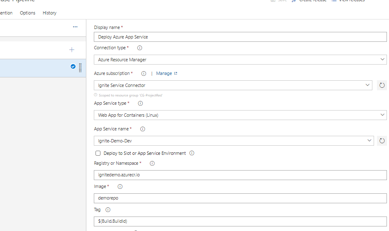Click the scope info icon under subscription
389x231 pixels.
[95, 95]
